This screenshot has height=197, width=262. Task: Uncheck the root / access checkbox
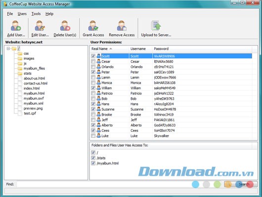point(93,153)
